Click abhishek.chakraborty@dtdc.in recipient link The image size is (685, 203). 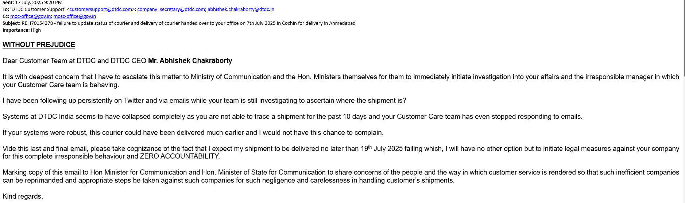pos(241,9)
